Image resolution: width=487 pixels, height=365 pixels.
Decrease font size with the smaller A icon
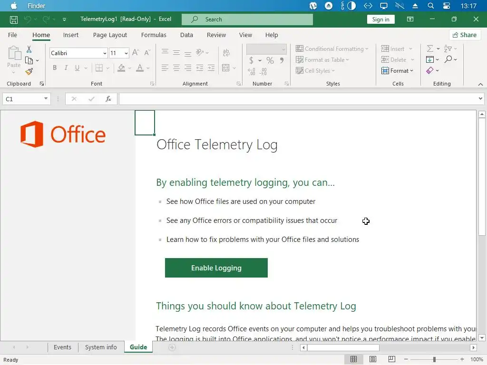point(147,53)
